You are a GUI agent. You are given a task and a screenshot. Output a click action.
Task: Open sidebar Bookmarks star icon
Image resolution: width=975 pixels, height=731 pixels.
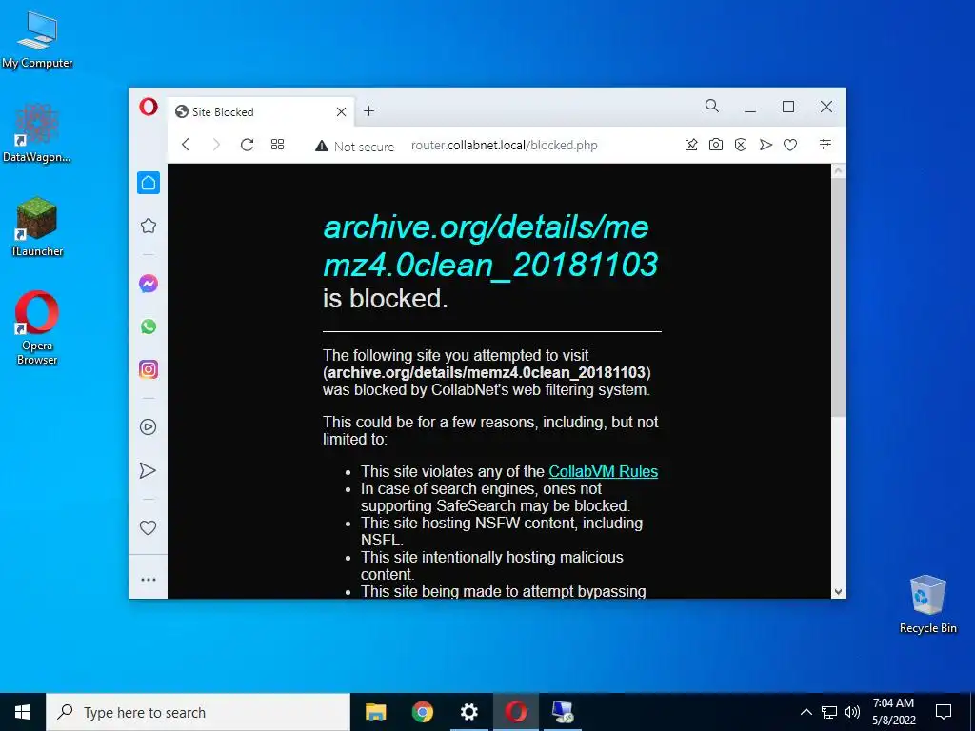click(x=148, y=226)
